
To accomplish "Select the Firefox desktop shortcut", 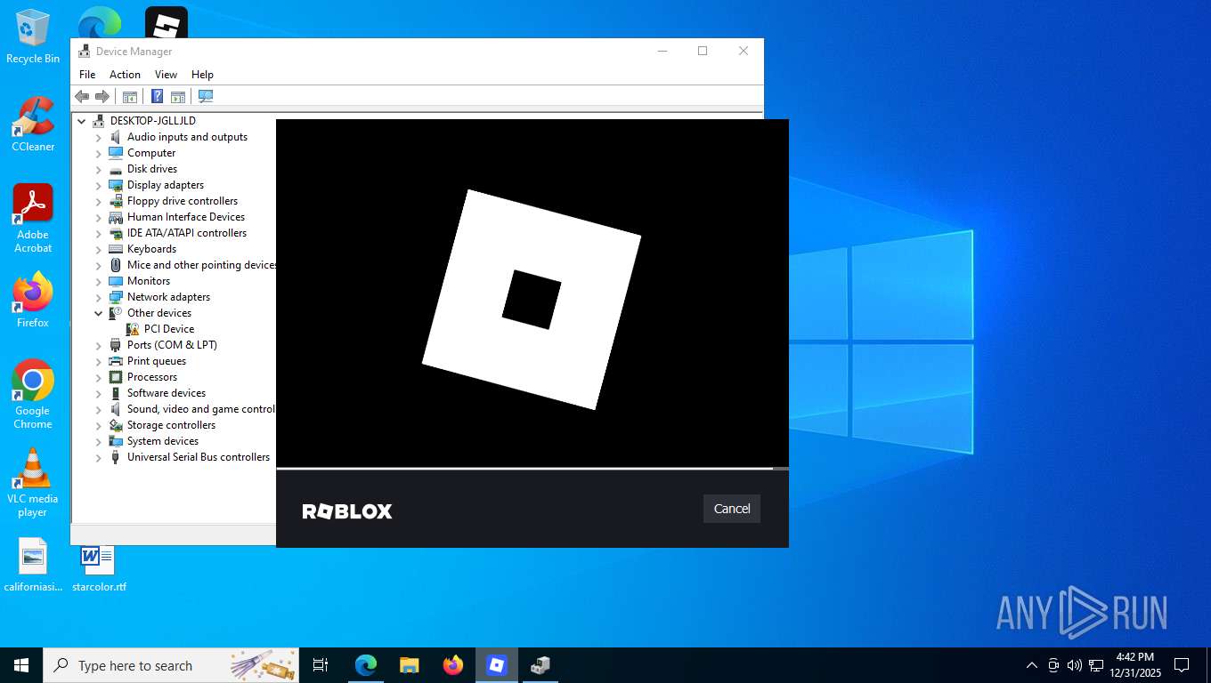I will click(x=33, y=300).
